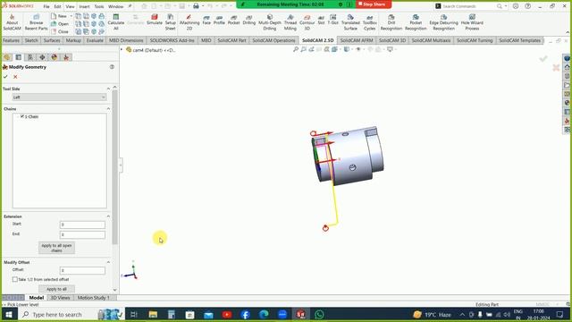Open the File menu
Image resolution: width=572 pixels, height=322 pixels.
point(46,6)
